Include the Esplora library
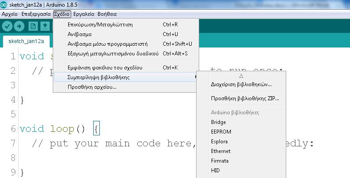 click(241, 142)
